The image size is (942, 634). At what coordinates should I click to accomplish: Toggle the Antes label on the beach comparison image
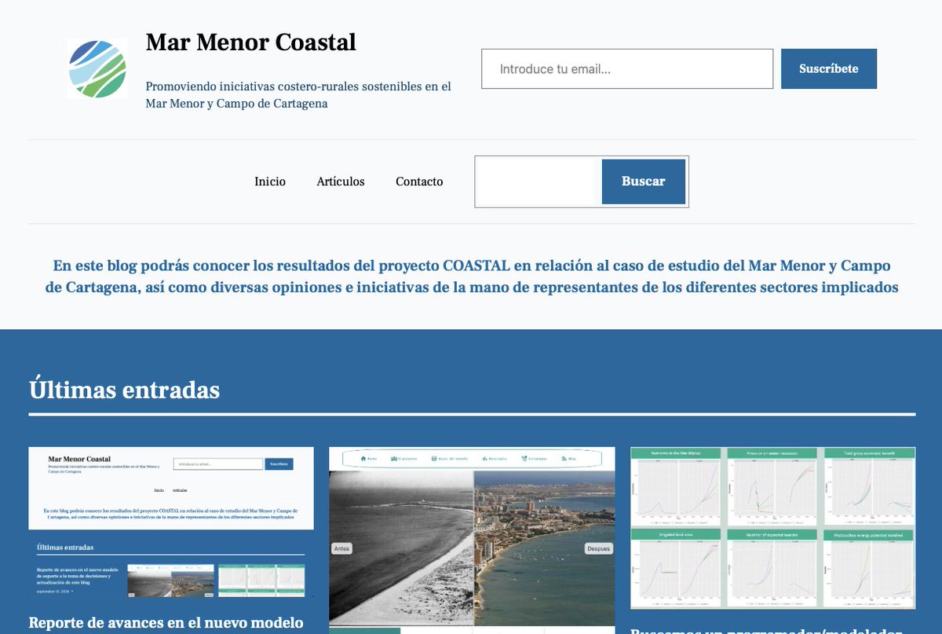click(x=342, y=548)
